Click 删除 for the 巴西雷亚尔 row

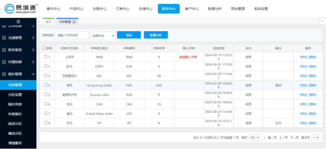312,76
